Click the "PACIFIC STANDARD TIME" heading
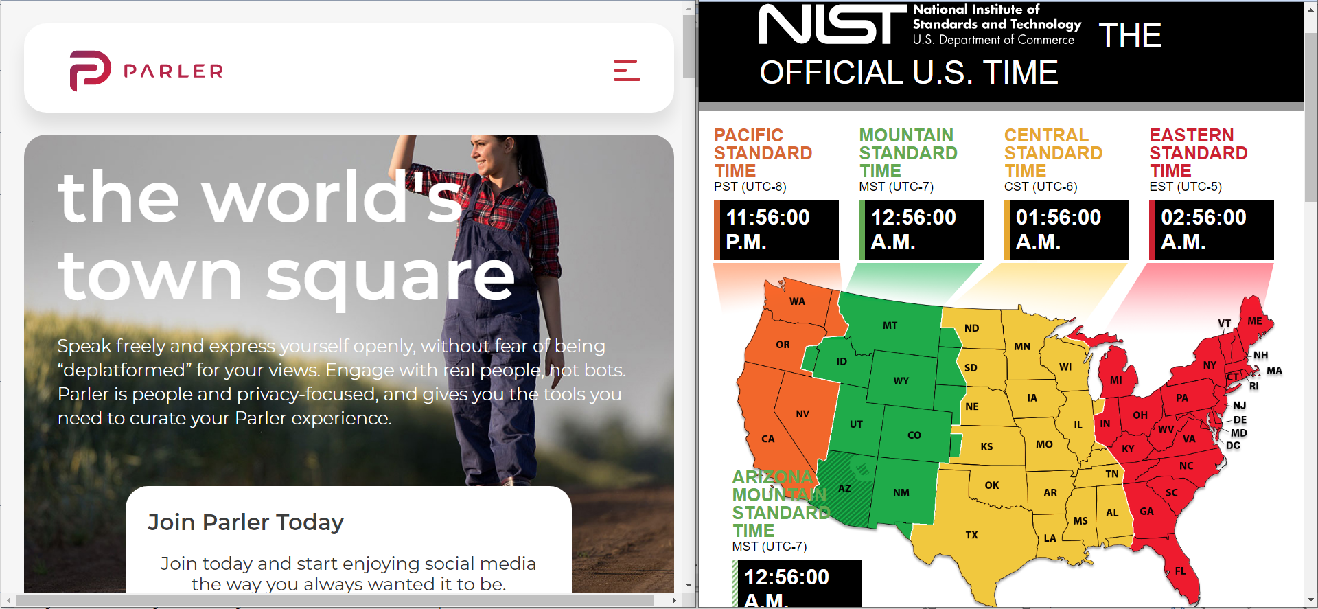 (763, 152)
